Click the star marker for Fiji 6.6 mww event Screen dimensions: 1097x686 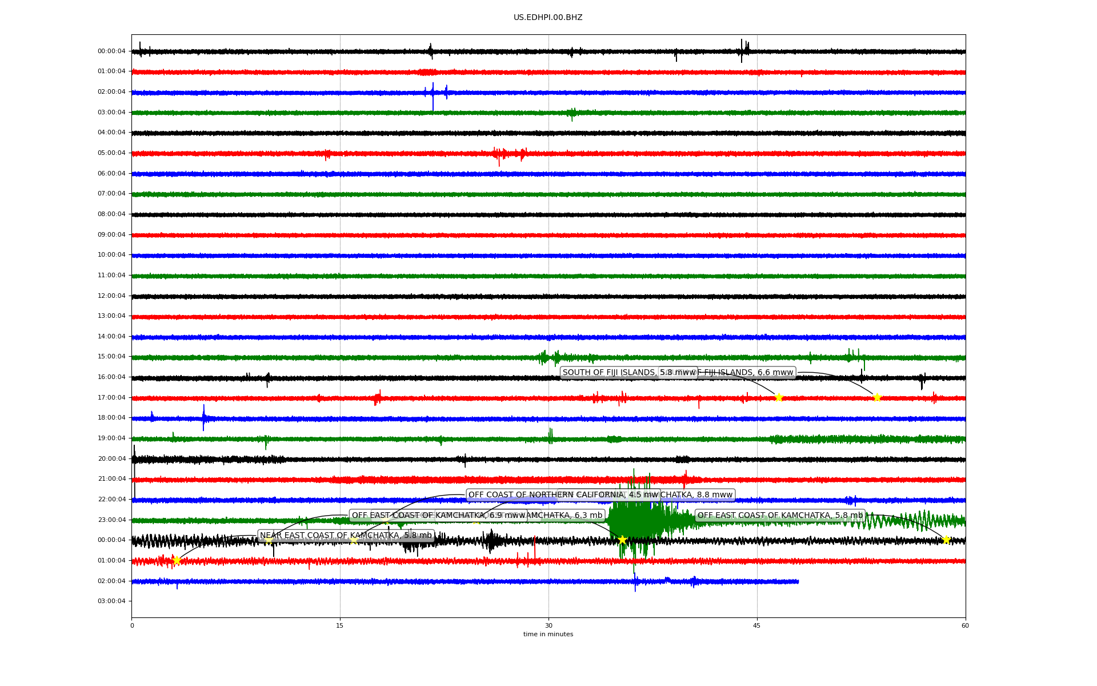click(877, 397)
